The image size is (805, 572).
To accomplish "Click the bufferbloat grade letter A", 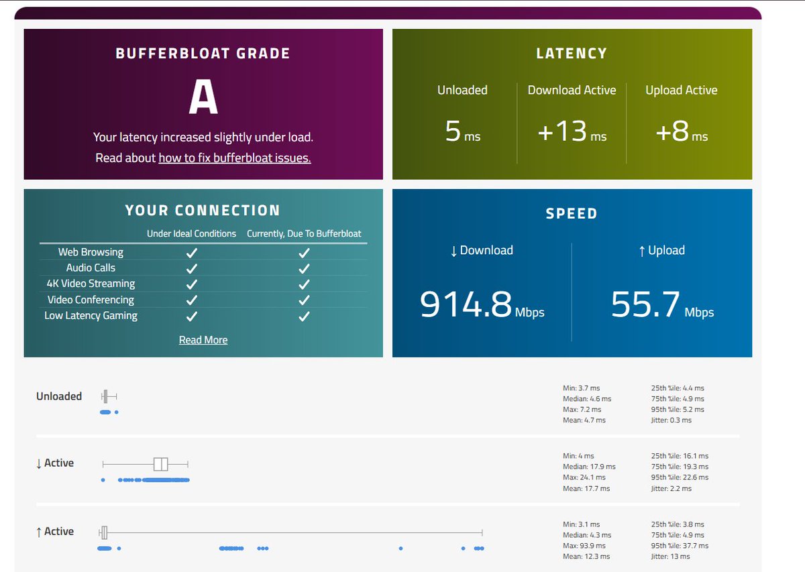I will click(x=203, y=98).
